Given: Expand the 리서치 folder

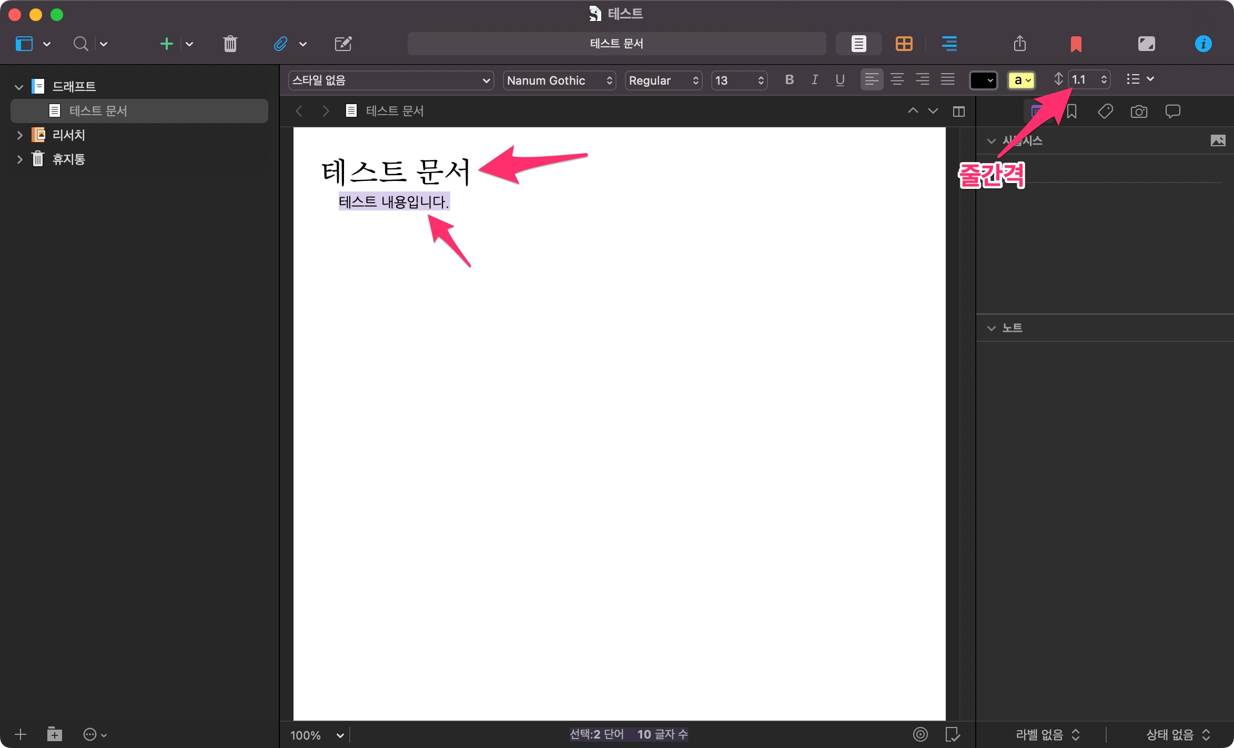Looking at the screenshot, I should [19, 135].
